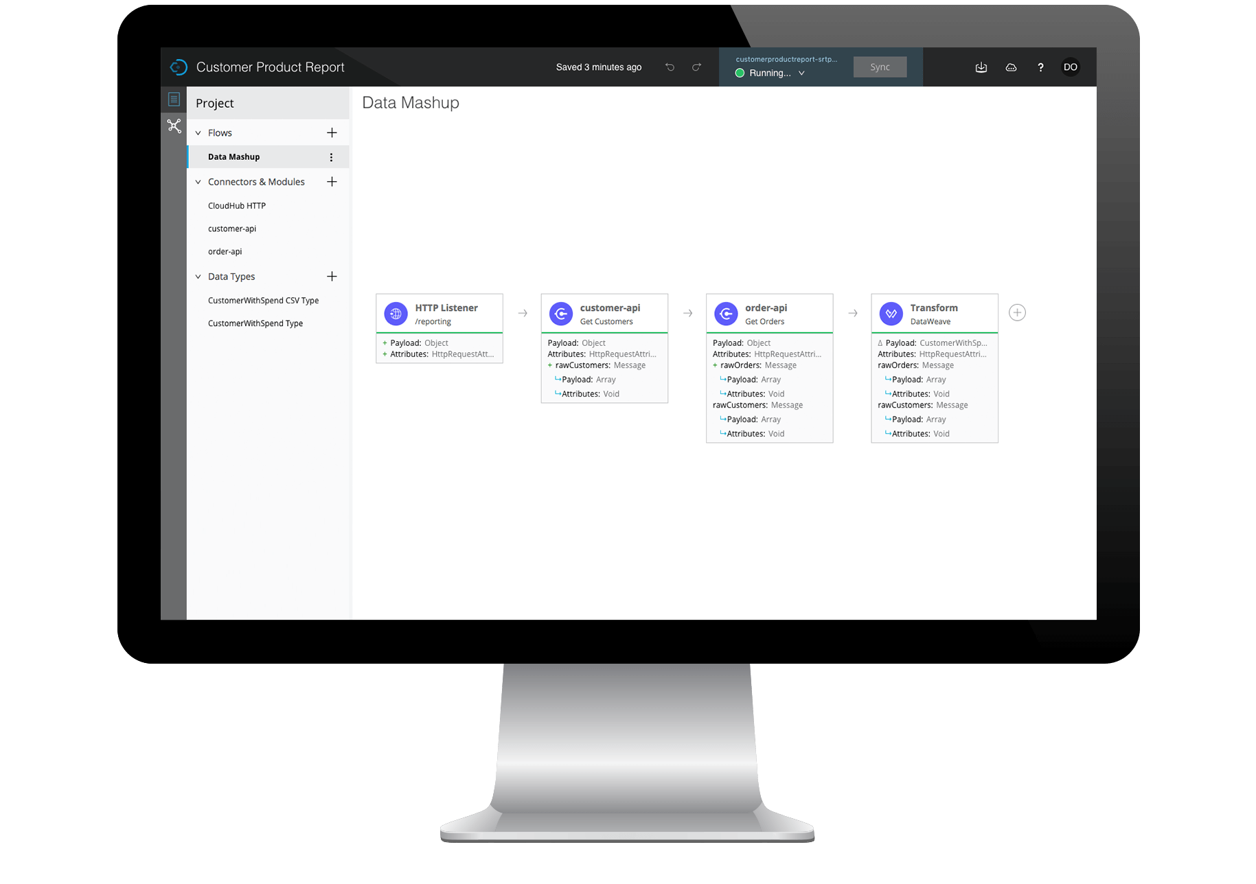
Task: Open the Transform card title
Action: pos(933,308)
